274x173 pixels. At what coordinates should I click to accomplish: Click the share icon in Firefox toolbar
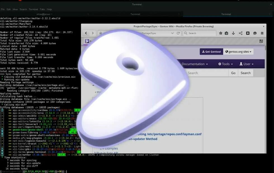tap(241, 33)
